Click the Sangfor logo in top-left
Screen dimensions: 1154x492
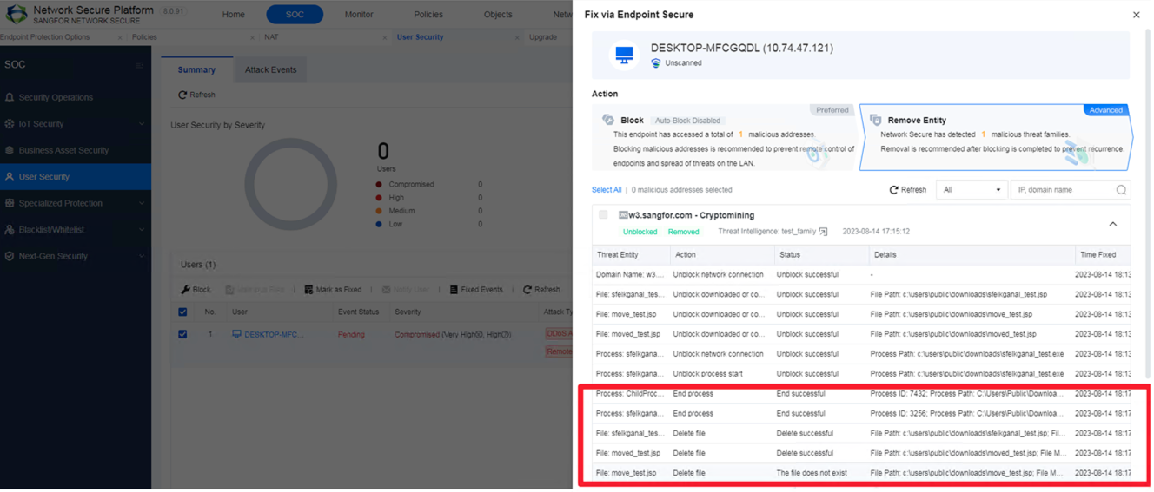pos(16,14)
